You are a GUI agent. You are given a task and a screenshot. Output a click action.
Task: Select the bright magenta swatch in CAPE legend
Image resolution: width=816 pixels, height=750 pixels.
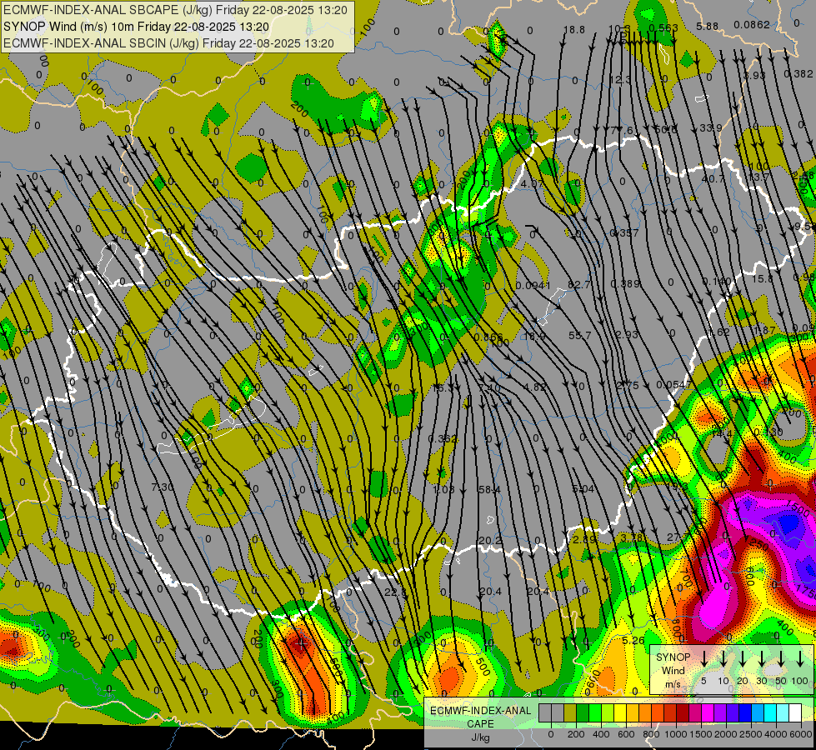click(708, 713)
